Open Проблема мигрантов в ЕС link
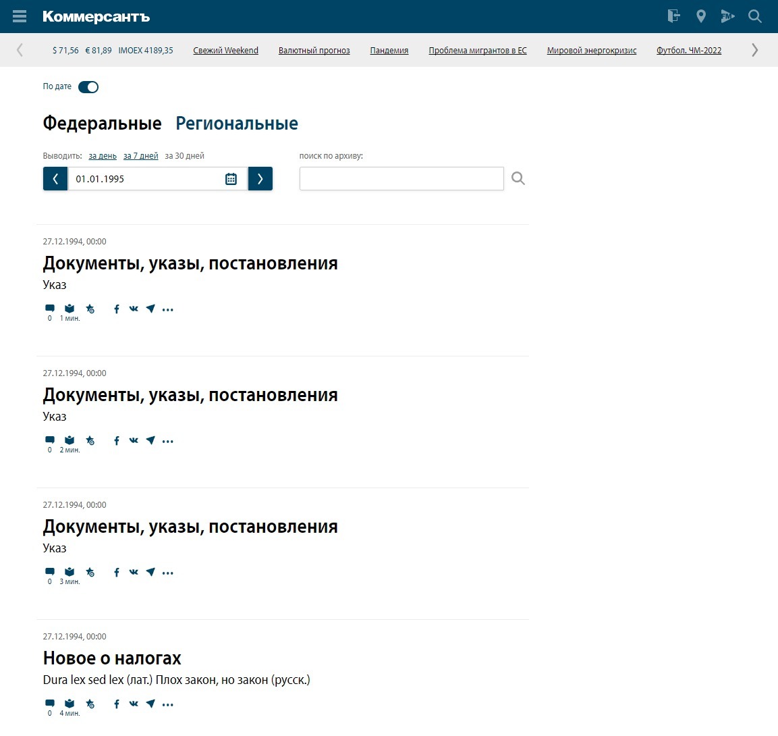Viewport: 778px width, 736px height. [478, 50]
